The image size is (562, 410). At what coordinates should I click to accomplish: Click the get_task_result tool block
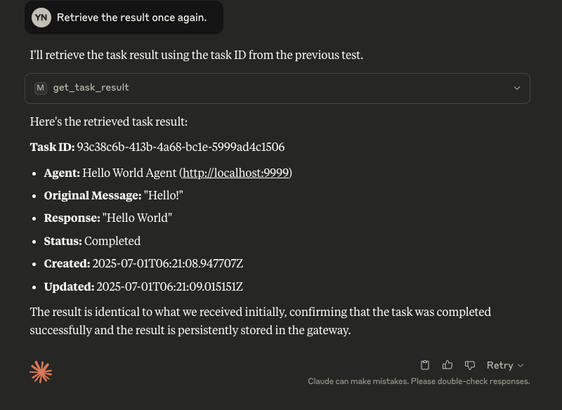[277, 88]
